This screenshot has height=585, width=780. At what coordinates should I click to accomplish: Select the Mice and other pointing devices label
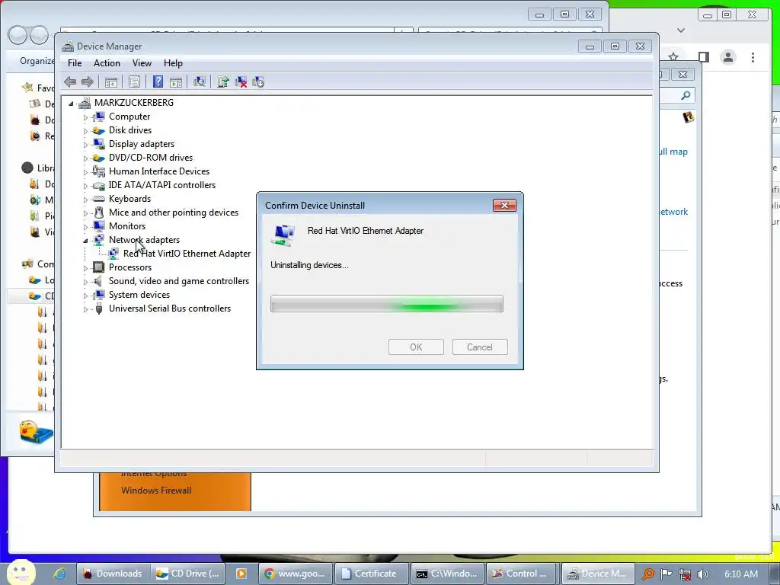(x=174, y=213)
